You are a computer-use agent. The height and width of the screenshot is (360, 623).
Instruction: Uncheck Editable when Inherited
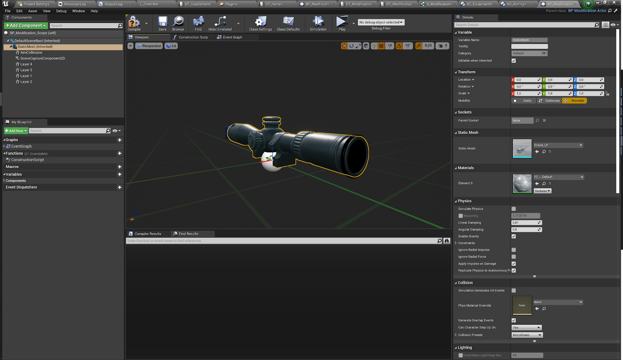pos(514,61)
